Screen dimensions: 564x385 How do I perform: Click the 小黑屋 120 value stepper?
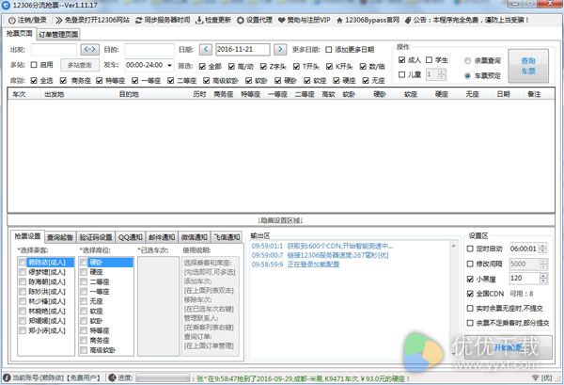[x=543, y=279]
